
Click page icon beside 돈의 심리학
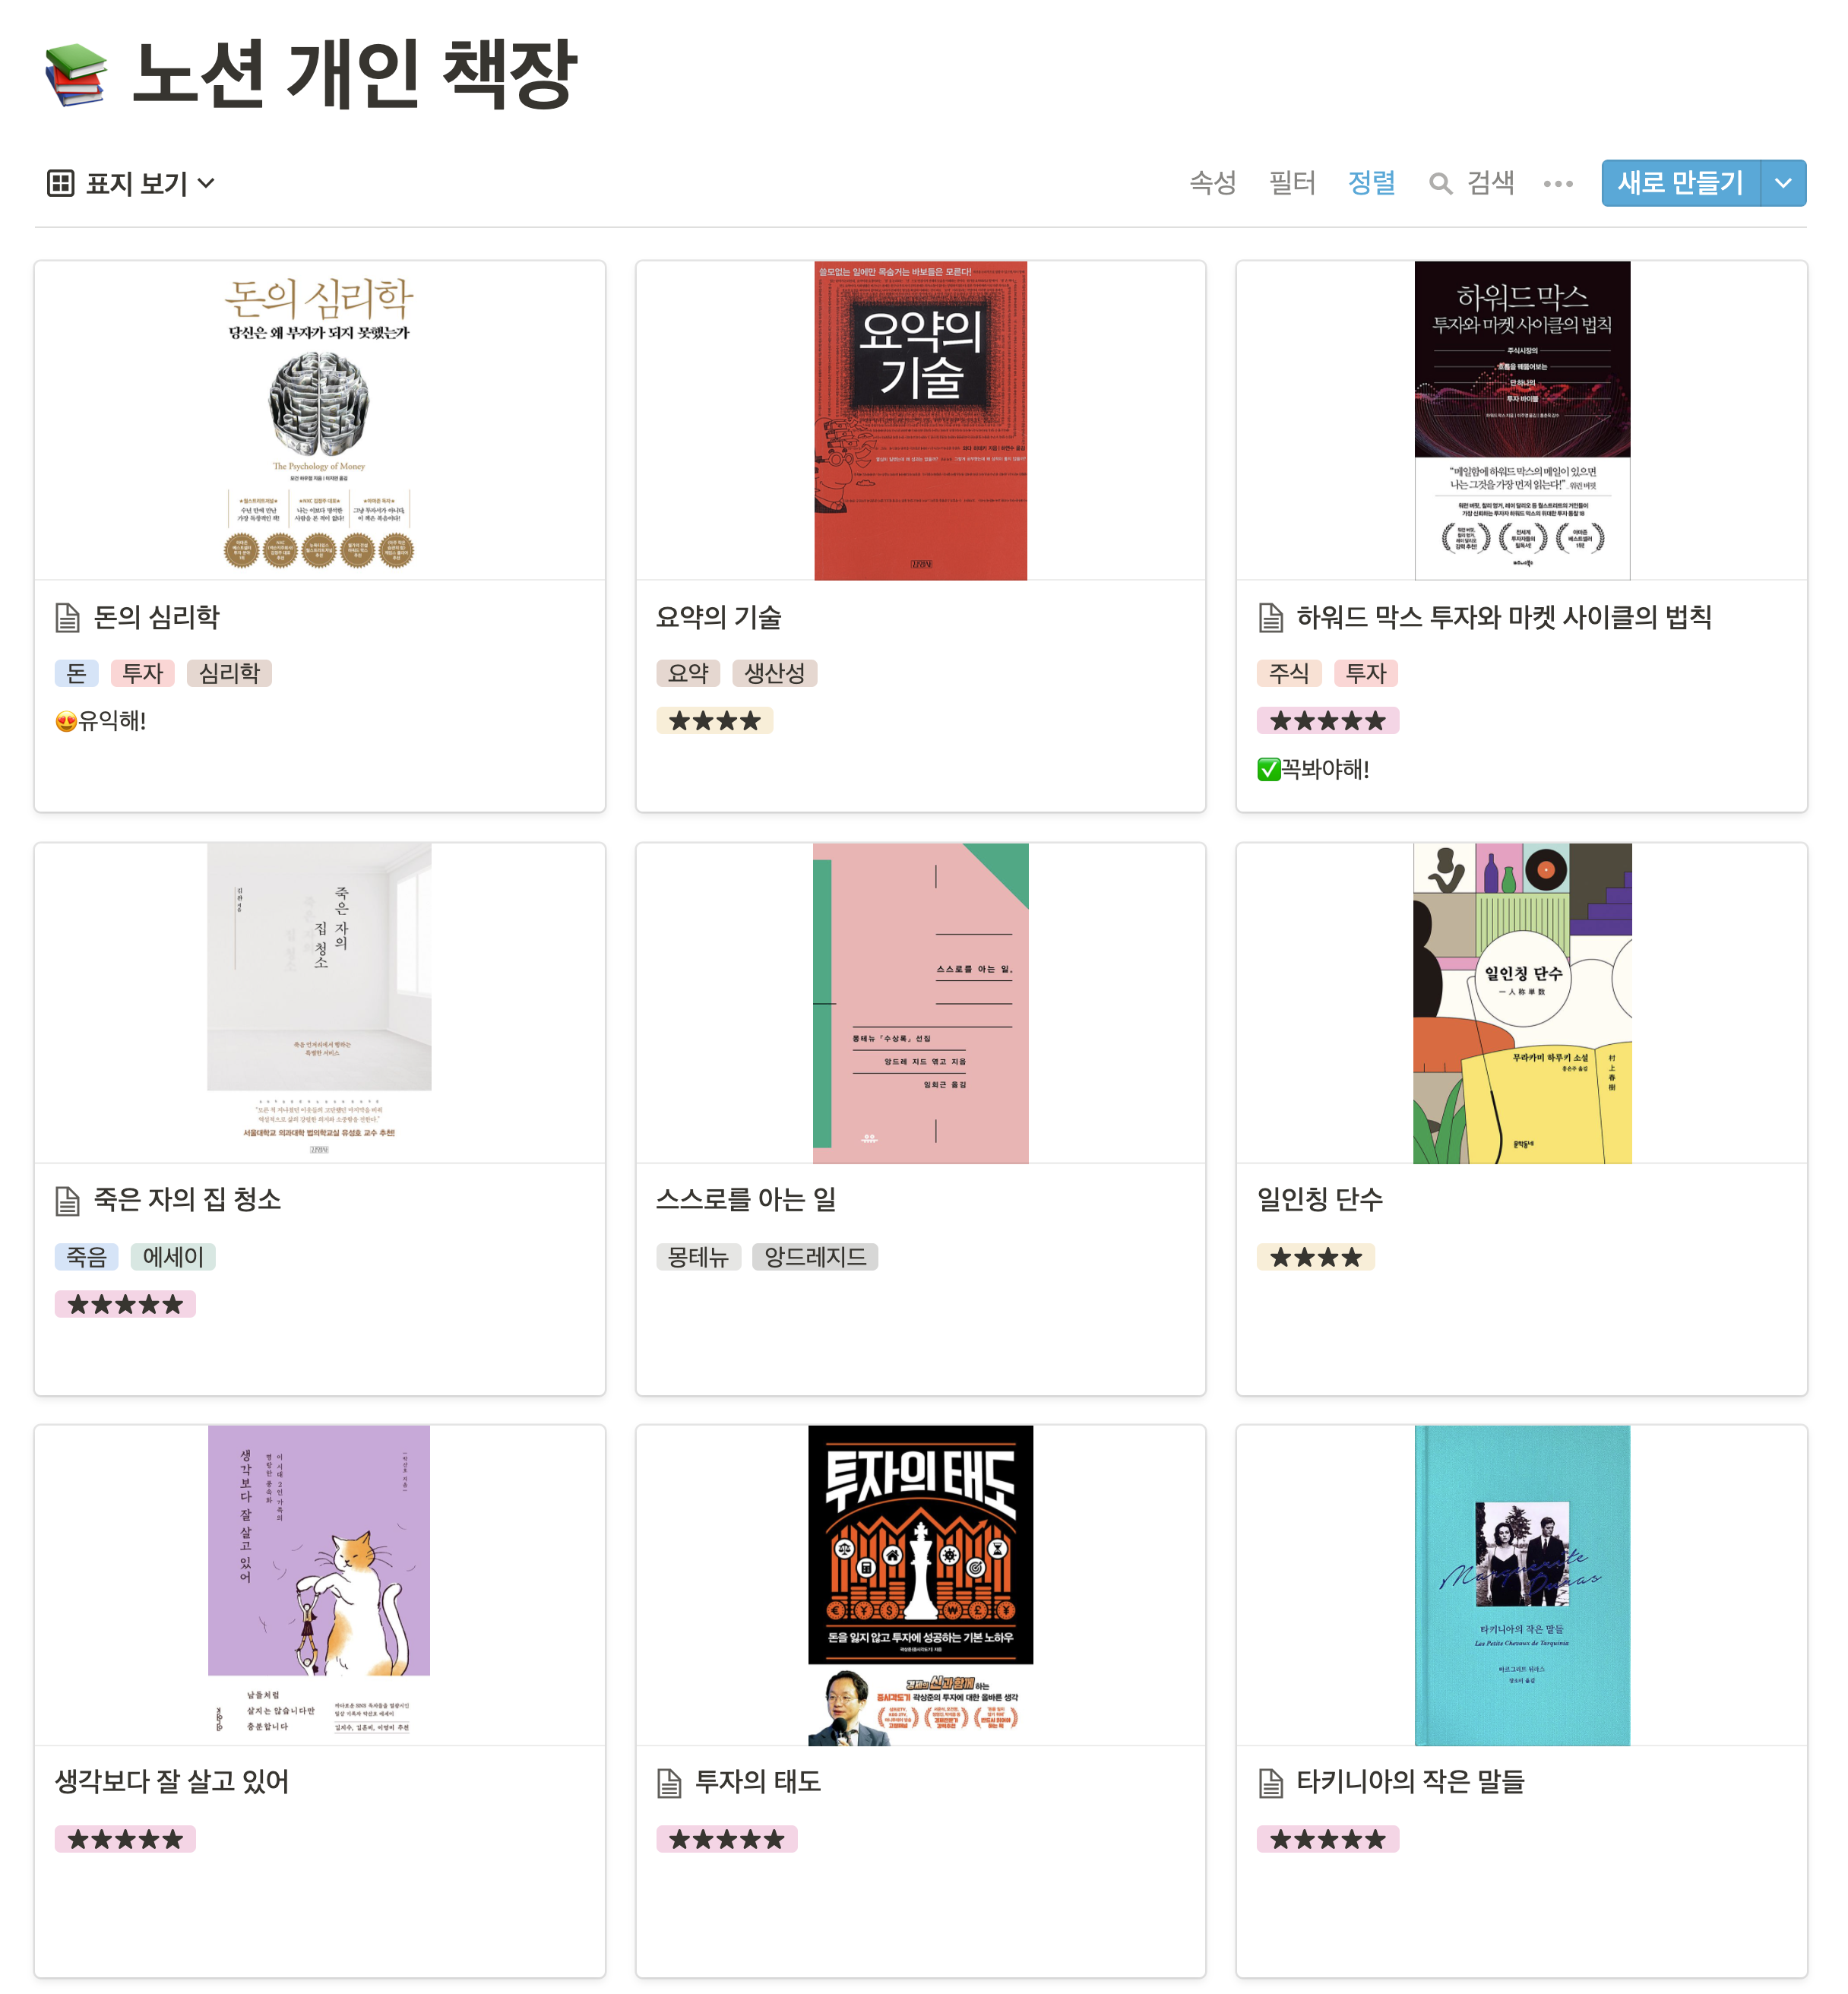[x=67, y=618]
